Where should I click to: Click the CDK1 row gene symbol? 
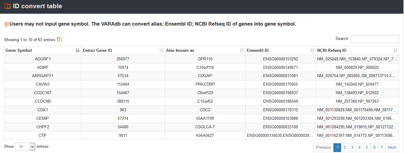(x=42, y=110)
